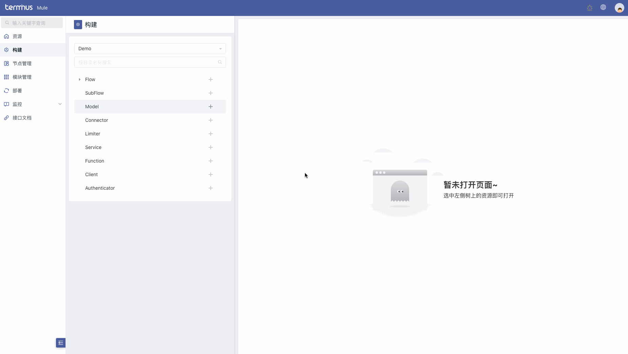The width and height of the screenshot is (628, 354).
Task: Click the 节点管理 sidebar icon
Action: click(x=6, y=63)
